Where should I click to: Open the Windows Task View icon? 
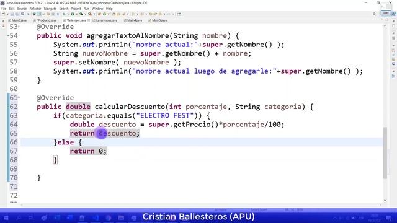pos(31,217)
